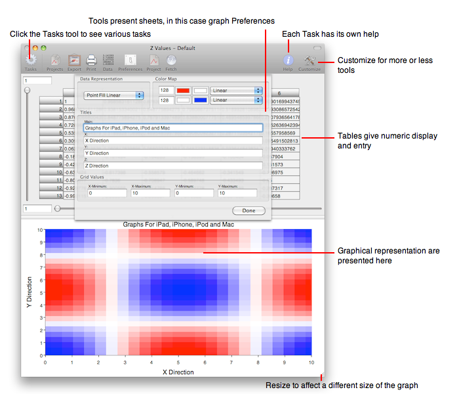The image size is (459, 394).
Task: Open the Data tool
Action: point(108,60)
